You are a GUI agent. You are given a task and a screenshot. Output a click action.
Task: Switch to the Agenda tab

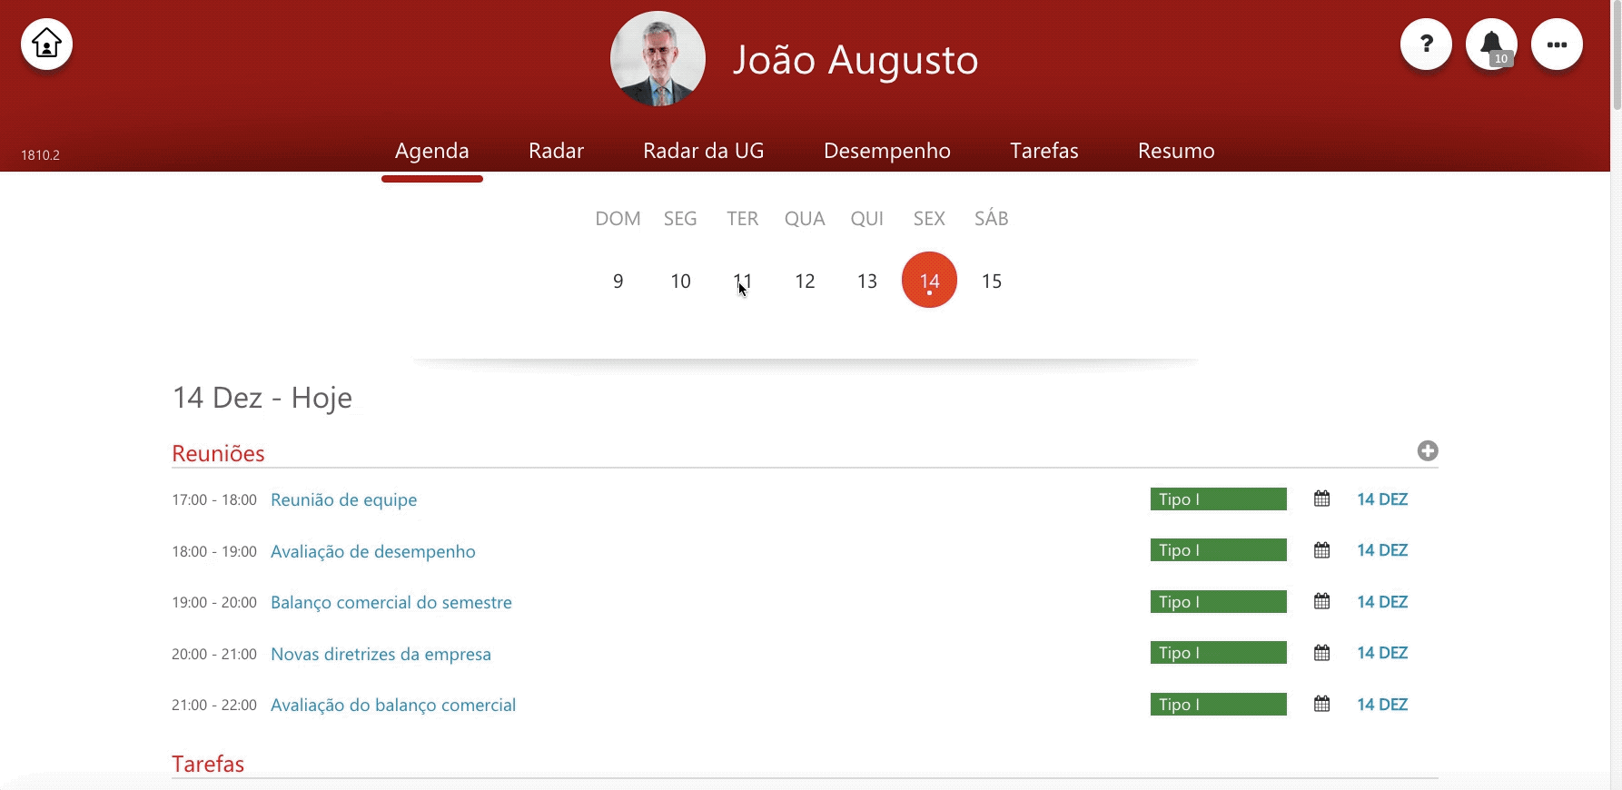(432, 151)
